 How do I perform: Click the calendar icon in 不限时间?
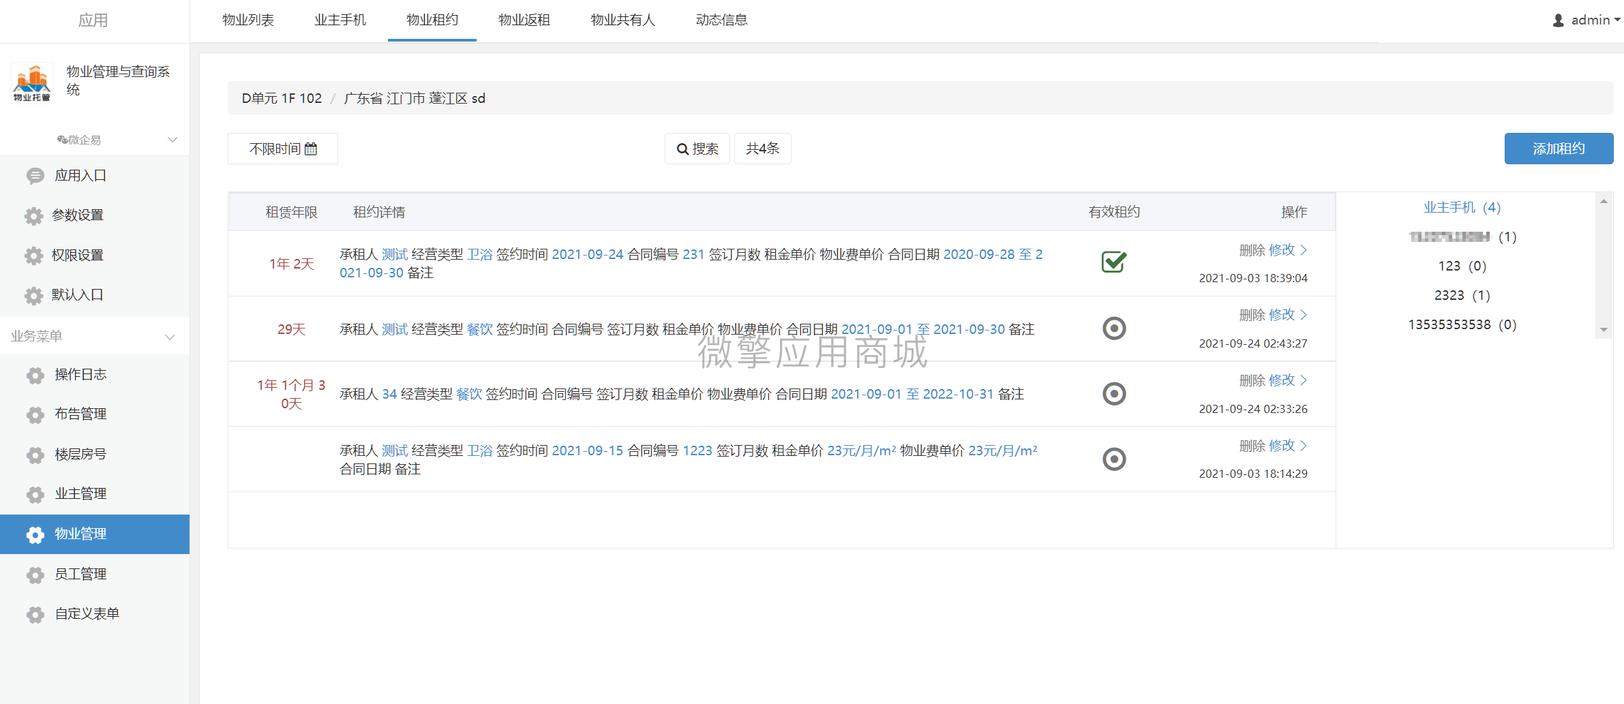pos(311,149)
